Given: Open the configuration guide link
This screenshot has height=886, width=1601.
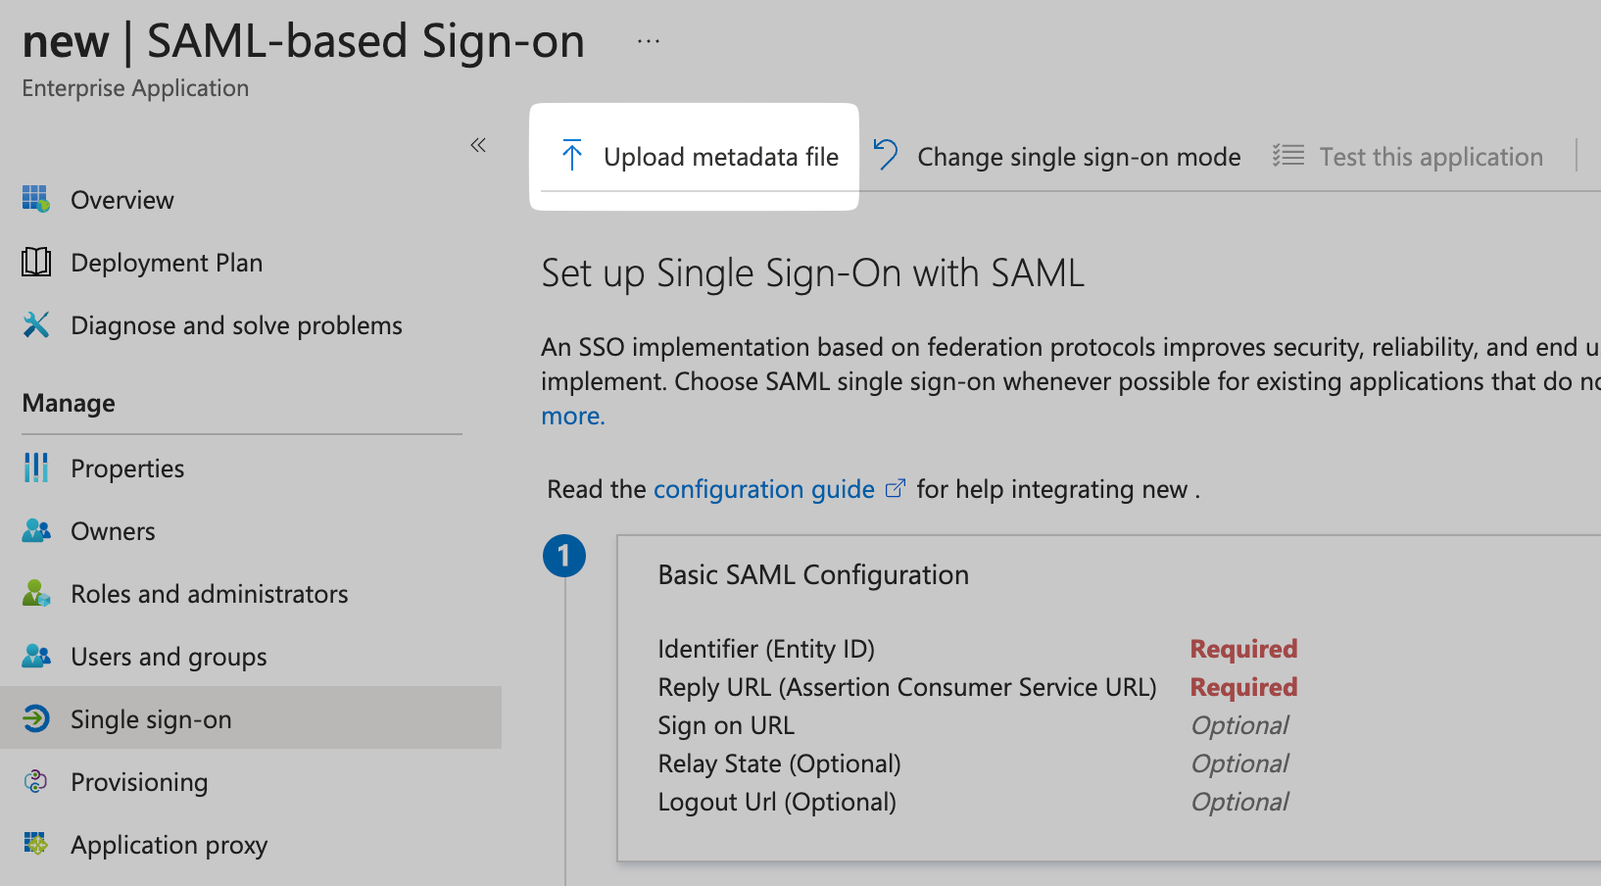Looking at the screenshot, I should coord(764,488).
